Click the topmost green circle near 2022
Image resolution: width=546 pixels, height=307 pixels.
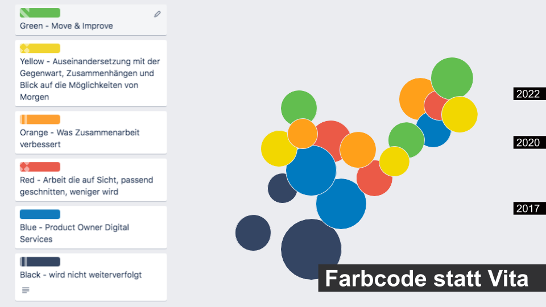tap(452, 78)
